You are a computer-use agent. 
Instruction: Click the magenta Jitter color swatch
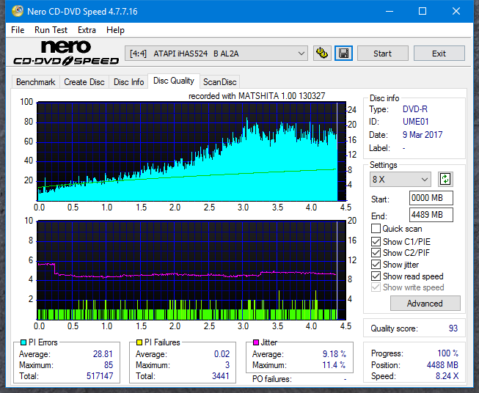click(x=256, y=342)
